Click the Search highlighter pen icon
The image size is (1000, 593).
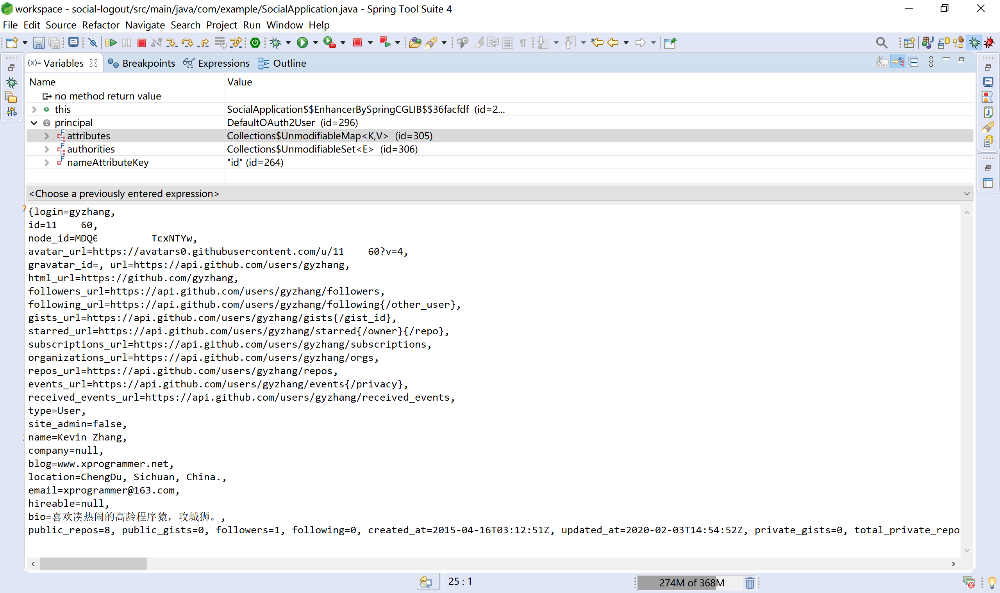point(431,43)
